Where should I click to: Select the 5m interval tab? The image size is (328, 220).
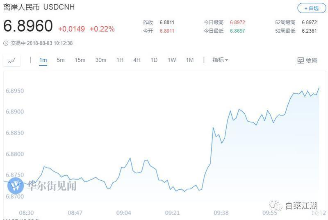61,60
